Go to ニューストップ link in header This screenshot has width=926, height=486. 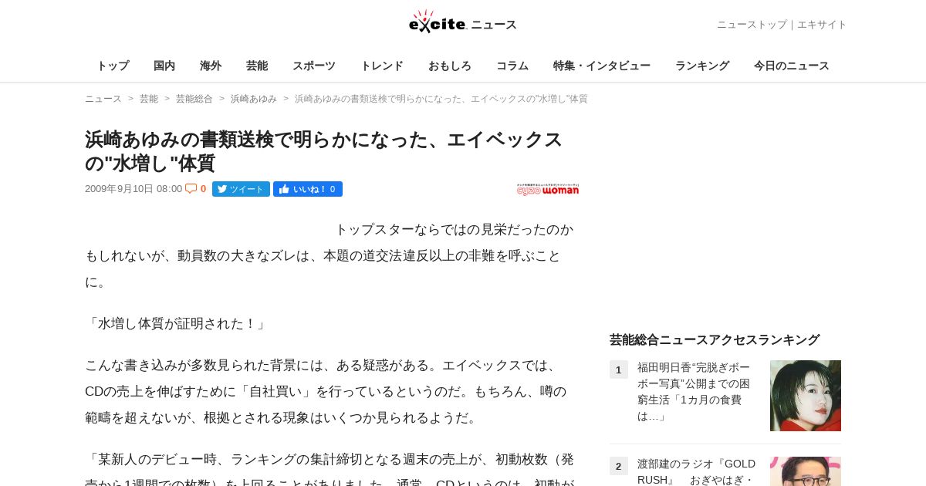point(752,25)
